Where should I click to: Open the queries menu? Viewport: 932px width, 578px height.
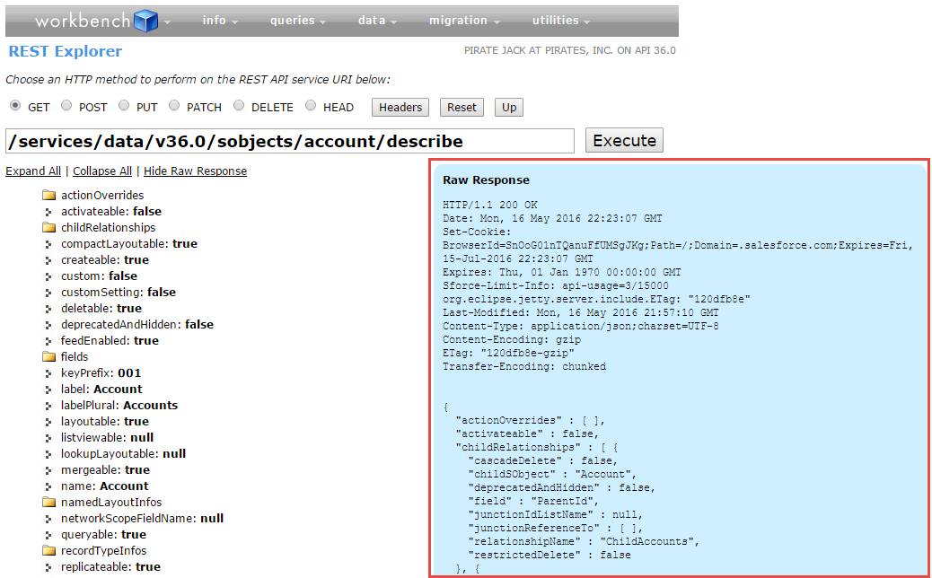point(297,21)
